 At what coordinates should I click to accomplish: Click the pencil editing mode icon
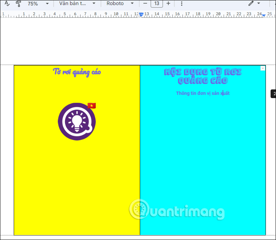pyautogui.click(x=251, y=3)
